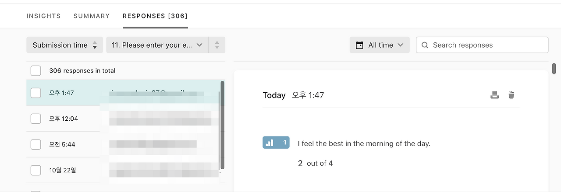Toggle select-all checkbox for 306 responses

[x=36, y=70]
